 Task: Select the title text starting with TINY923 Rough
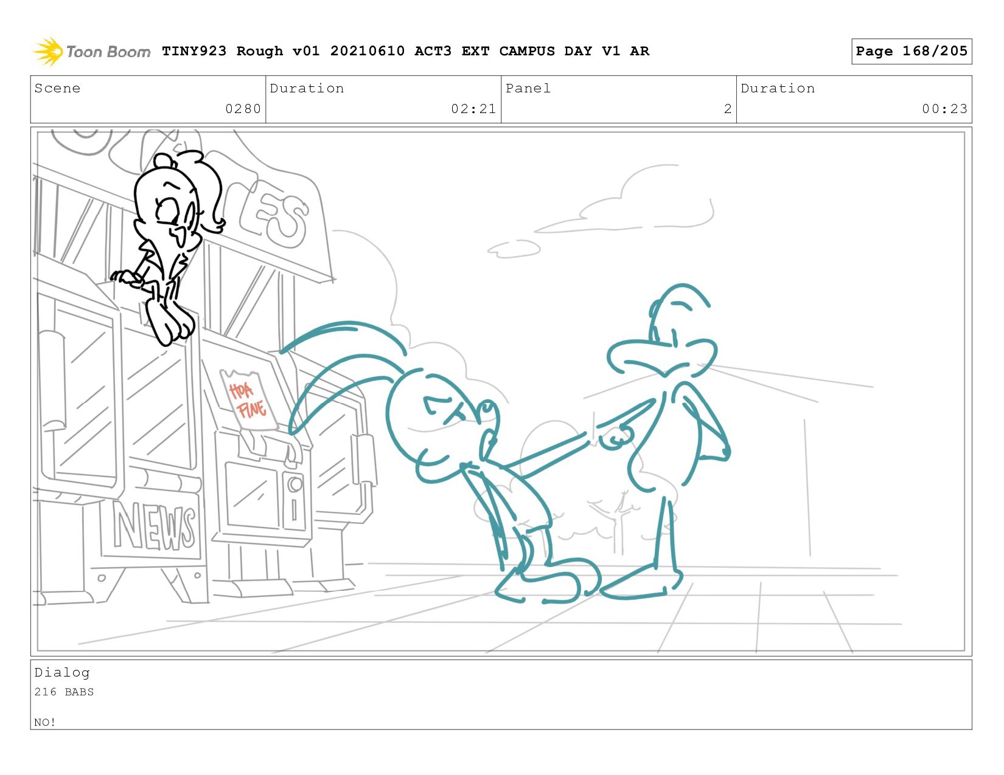point(405,51)
